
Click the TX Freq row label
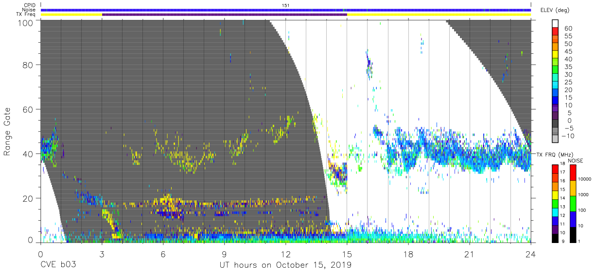tap(25, 15)
